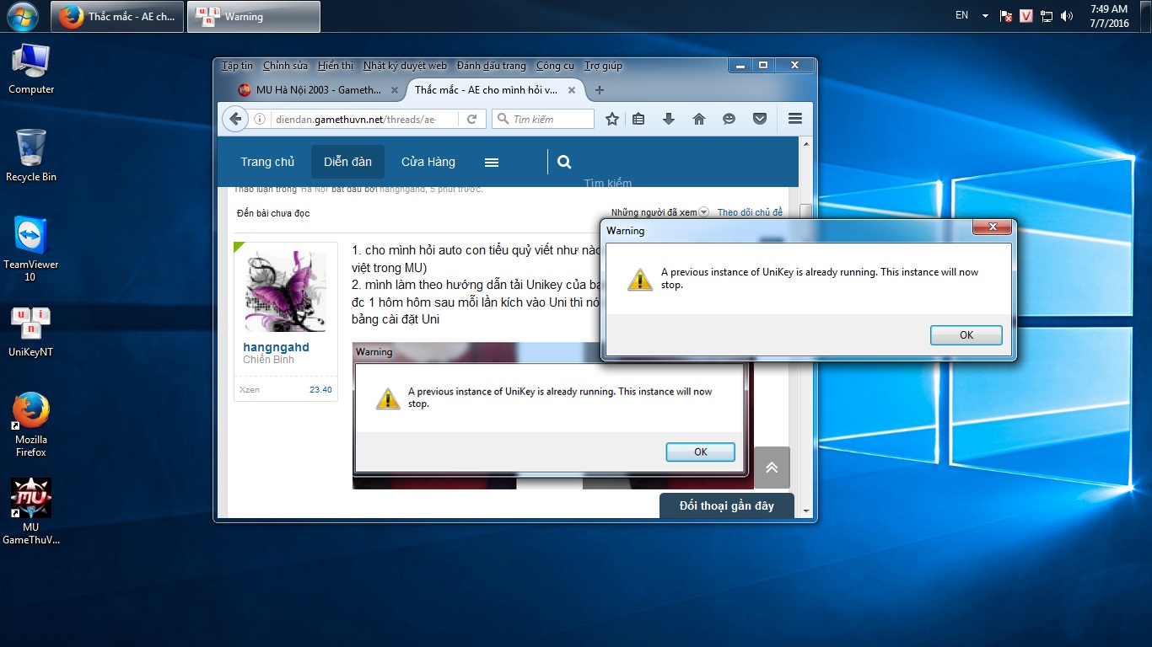The image size is (1152, 647).
Task: Select Firefox 'Thắc mắc - AE ch...' taskbar button
Action: (117, 16)
